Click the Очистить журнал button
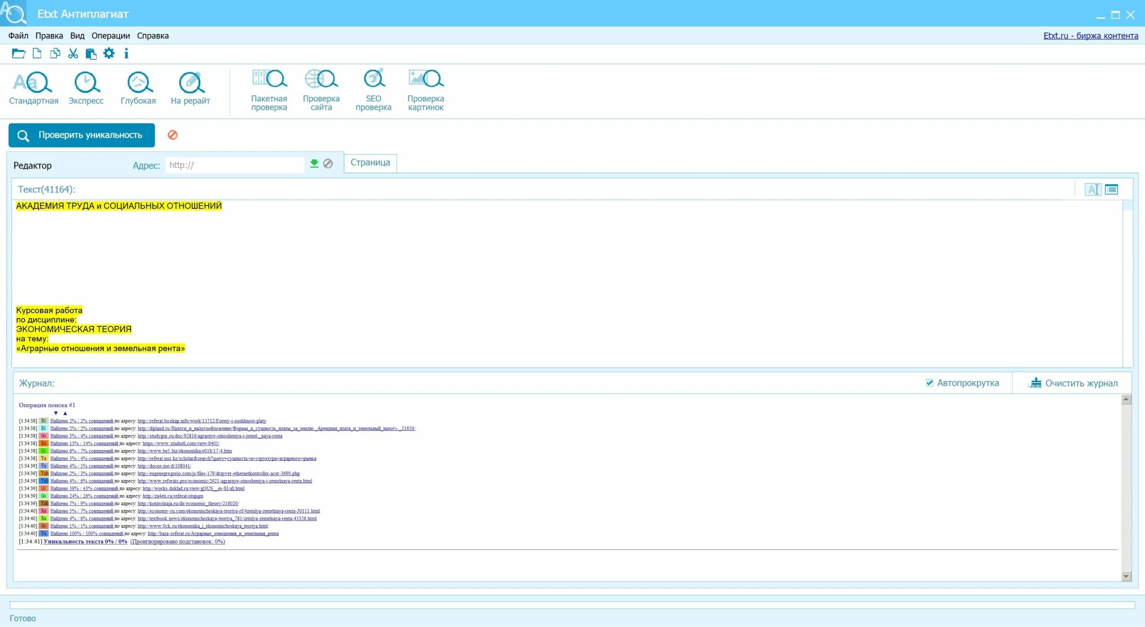The width and height of the screenshot is (1145, 627). coord(1073,383)
